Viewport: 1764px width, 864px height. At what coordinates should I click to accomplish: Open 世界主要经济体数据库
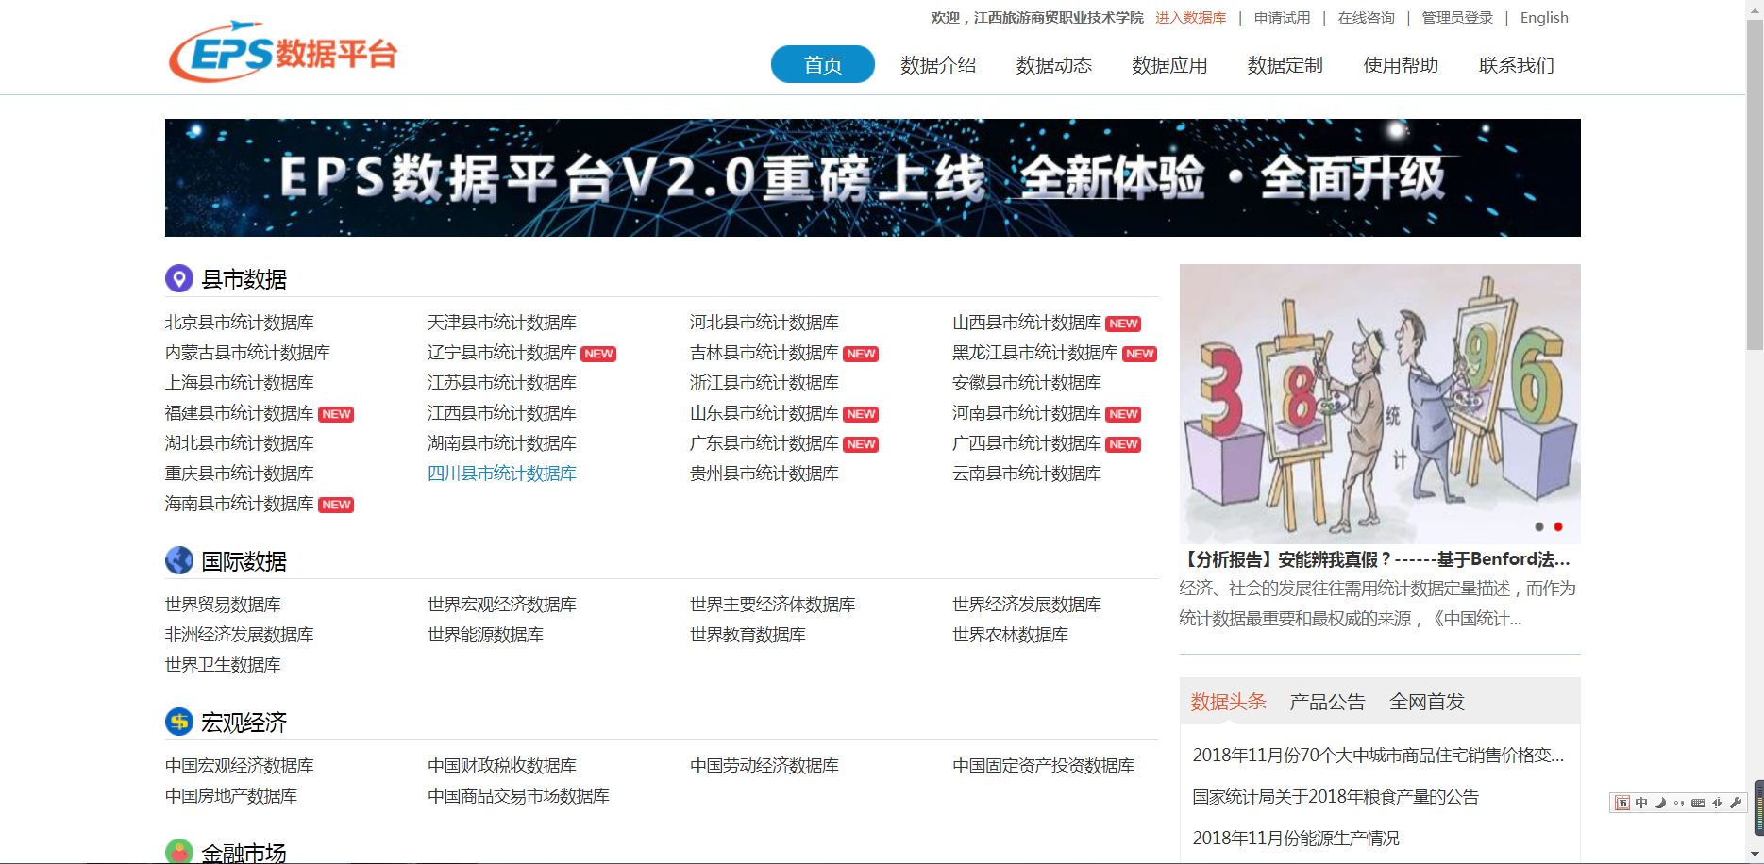click(773, 605)
